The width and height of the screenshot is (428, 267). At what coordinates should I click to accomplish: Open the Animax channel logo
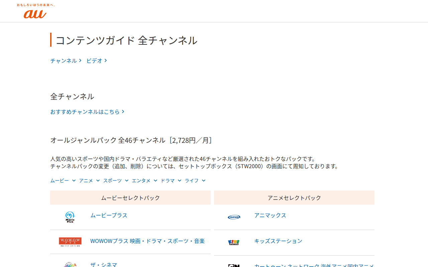(x=234, y=217)
